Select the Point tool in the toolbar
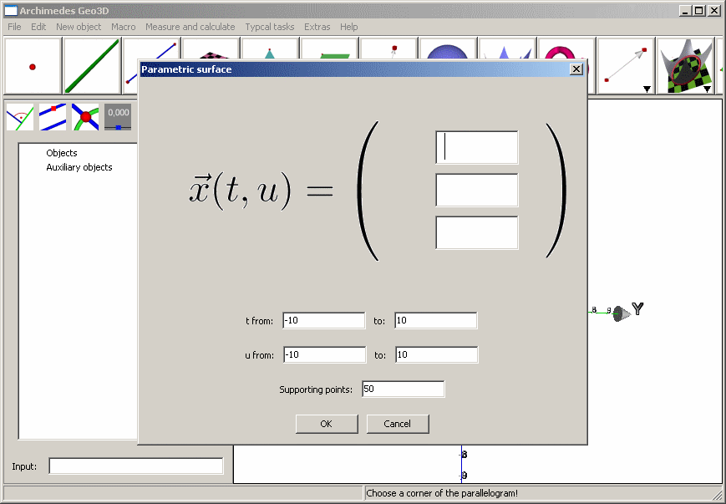Screen dimensions: 726x504 pos(32,65)
